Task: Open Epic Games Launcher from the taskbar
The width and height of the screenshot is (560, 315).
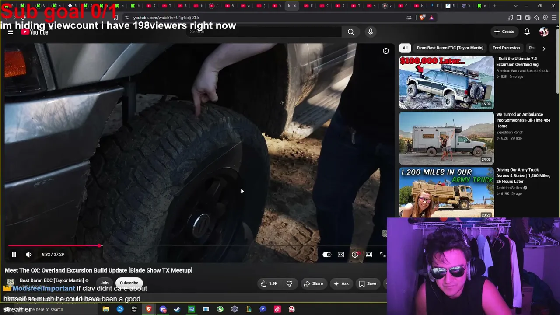Action: pyautogui.click(x=134, y=309)
